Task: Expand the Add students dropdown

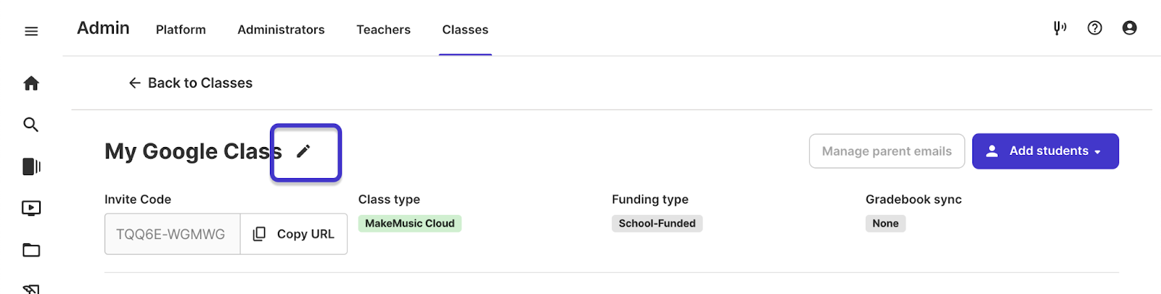Action: coord(1045,151)
